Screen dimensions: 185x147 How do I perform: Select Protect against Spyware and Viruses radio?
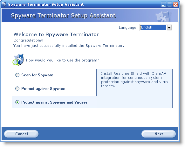click(x=17, y=102)
